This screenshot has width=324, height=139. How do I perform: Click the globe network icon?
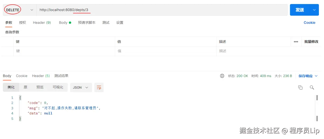(222, 76)
